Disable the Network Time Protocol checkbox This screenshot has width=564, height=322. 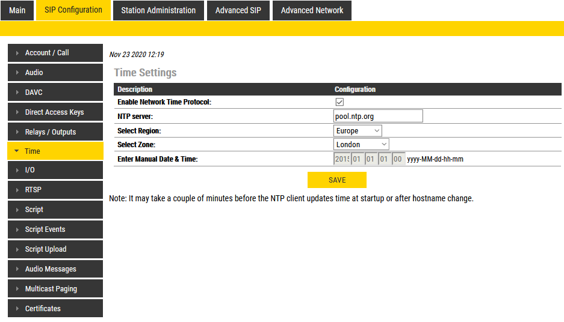pyautogui.click(x=339, y=102)
